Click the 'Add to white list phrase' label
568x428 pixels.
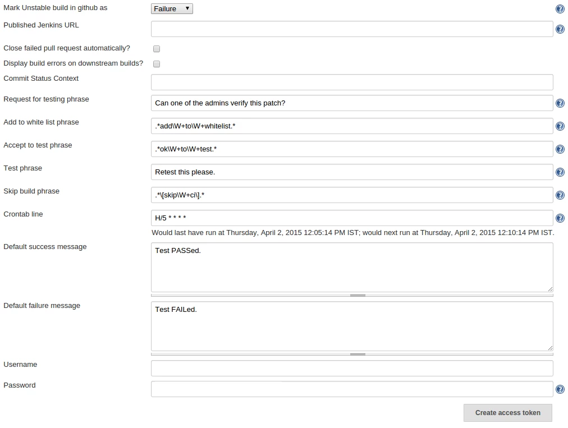point(41,122)
